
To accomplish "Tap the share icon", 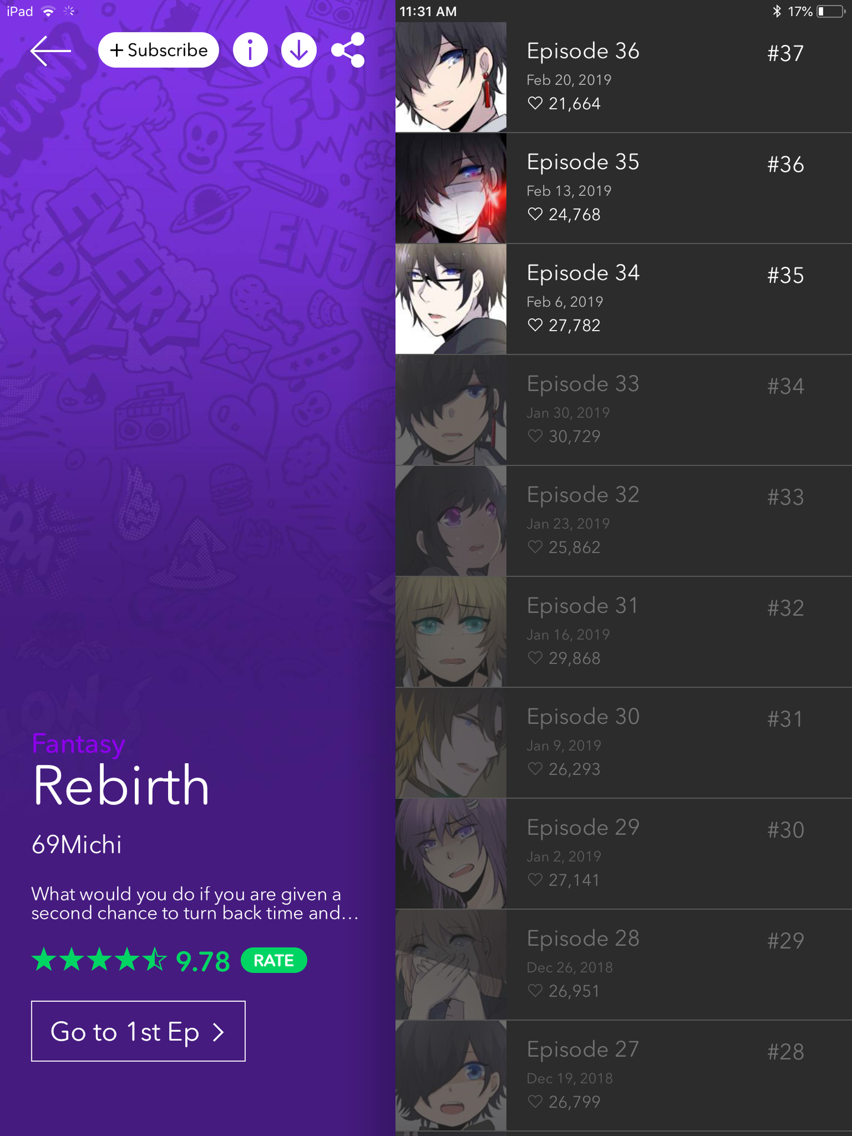I will pyautogui.click(x=348, y=50).
